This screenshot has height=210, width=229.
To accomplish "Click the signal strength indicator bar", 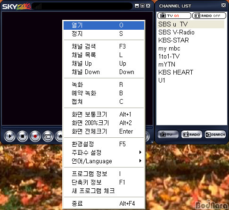I will 38,7.
